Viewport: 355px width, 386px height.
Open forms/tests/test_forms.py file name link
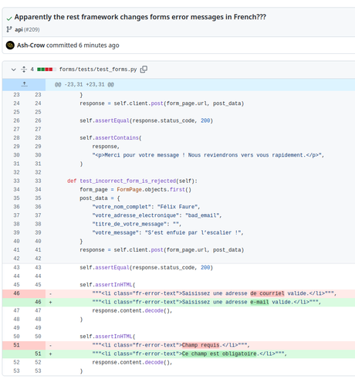coord(98,69)
